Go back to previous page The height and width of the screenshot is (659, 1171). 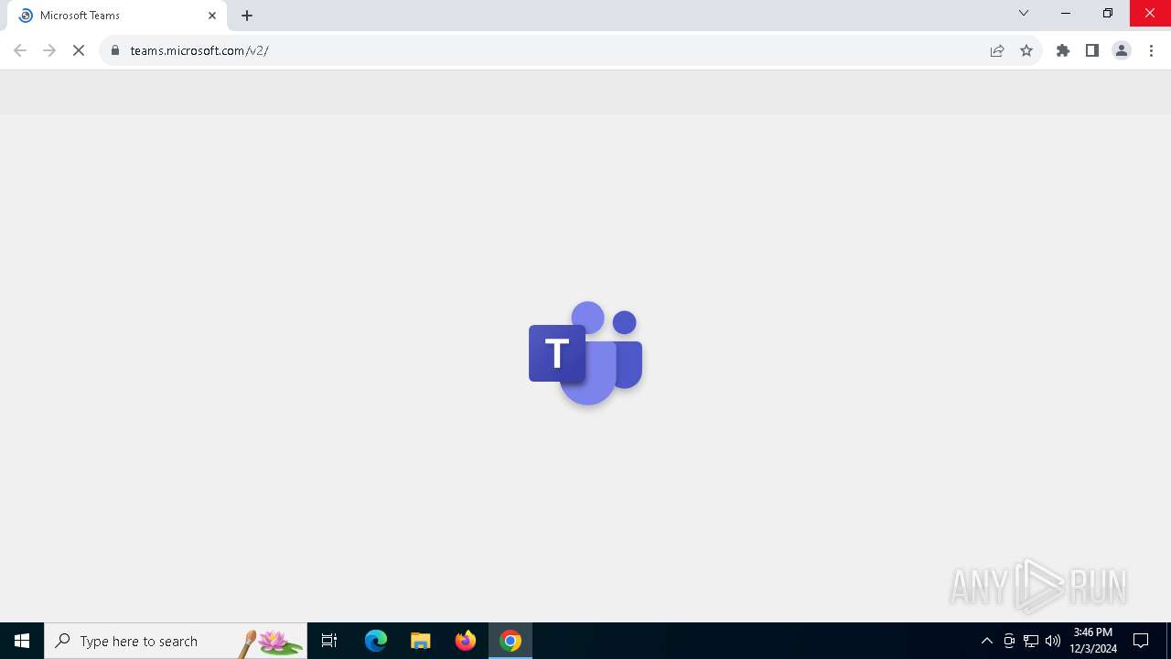(20, 50)
